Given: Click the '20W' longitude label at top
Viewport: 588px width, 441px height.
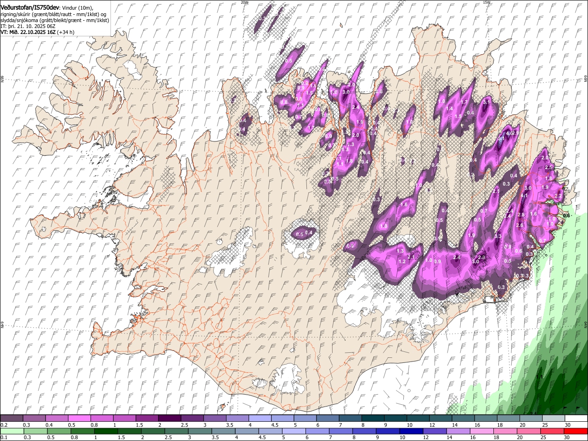Looking at the screenshot, I should click(x=244, y=2).
